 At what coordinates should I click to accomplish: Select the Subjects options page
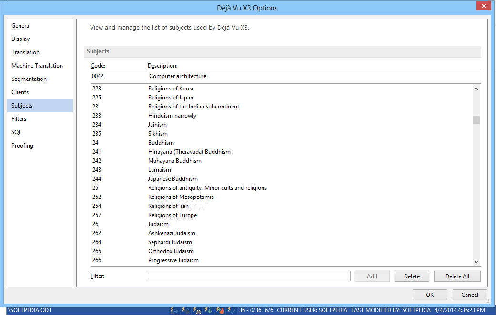[x=40, y=106]
